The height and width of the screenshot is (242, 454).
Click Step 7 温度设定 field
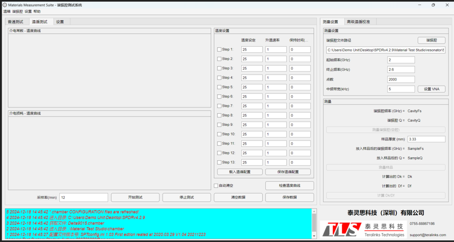tap(252, 106)
